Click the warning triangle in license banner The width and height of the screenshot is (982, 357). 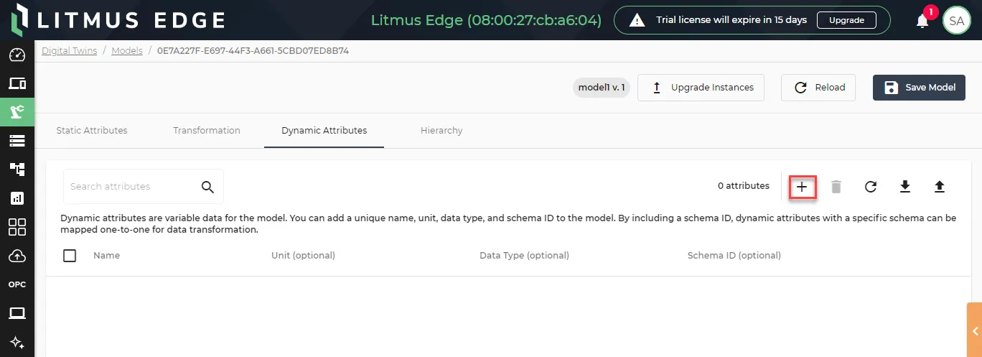point(637,20)
